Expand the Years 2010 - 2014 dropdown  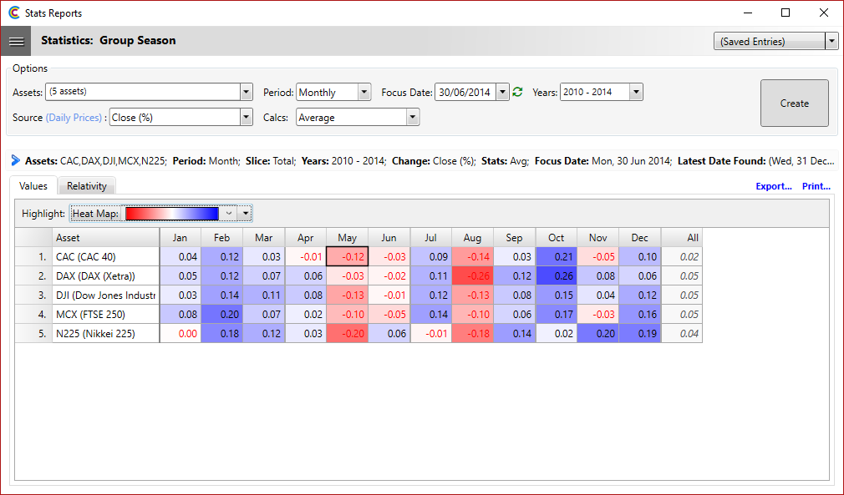point(636,93)
